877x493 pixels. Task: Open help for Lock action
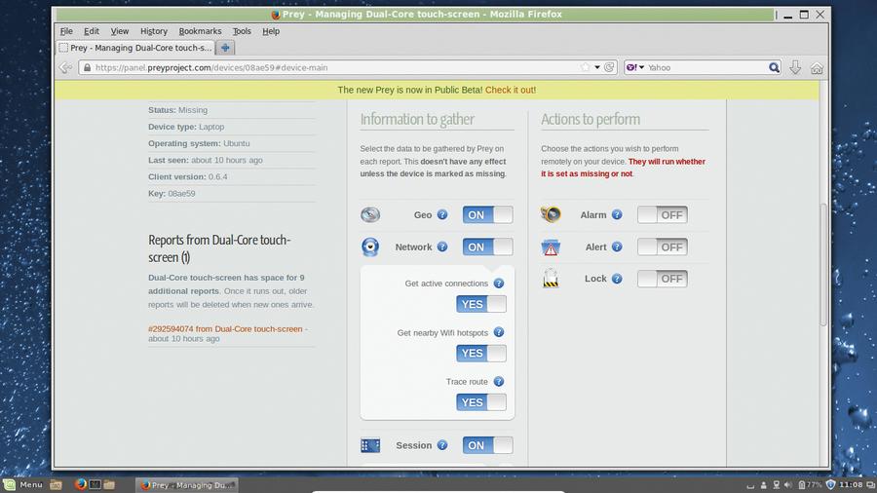pyautogui.click(x=617, y=279)
